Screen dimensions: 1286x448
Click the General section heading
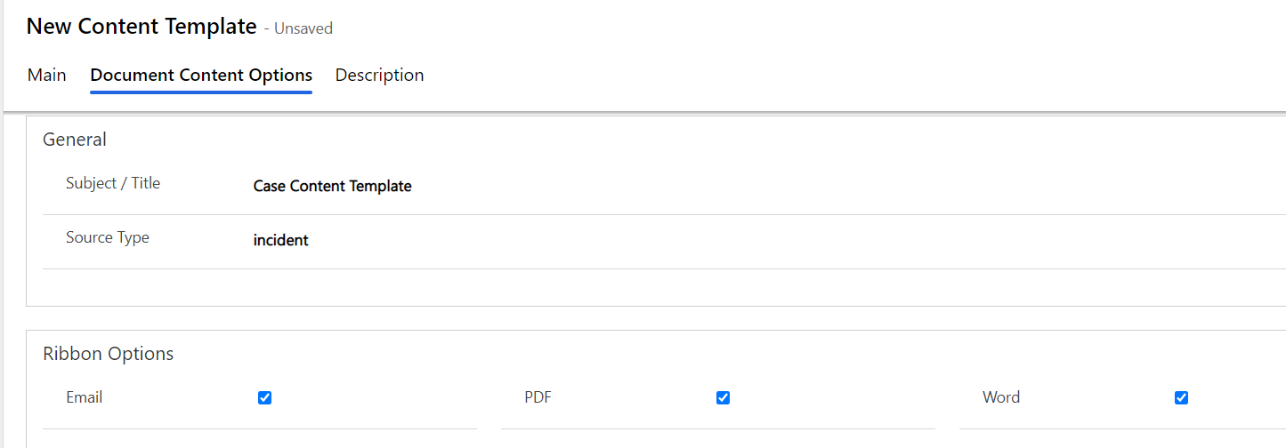click(x=75, y=140)
